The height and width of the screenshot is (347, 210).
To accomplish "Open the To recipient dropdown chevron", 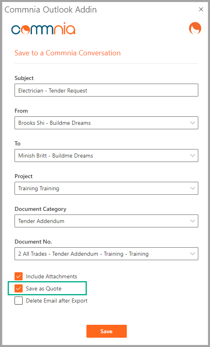I will coord(193,156).
